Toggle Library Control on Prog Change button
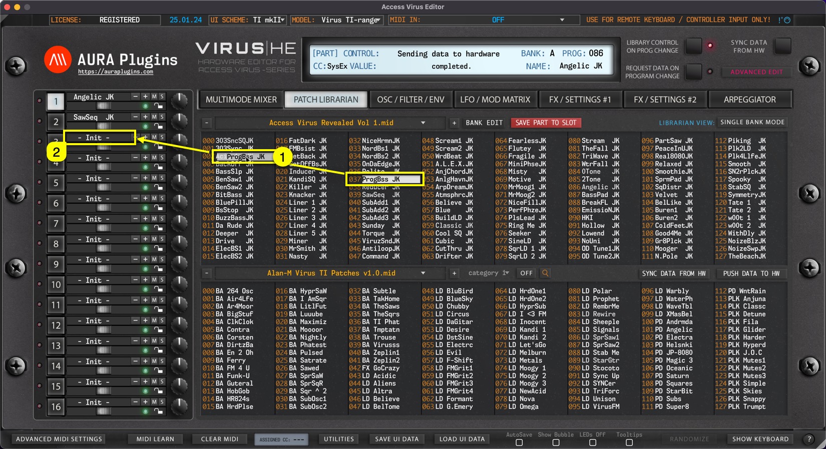 [693, 46]
